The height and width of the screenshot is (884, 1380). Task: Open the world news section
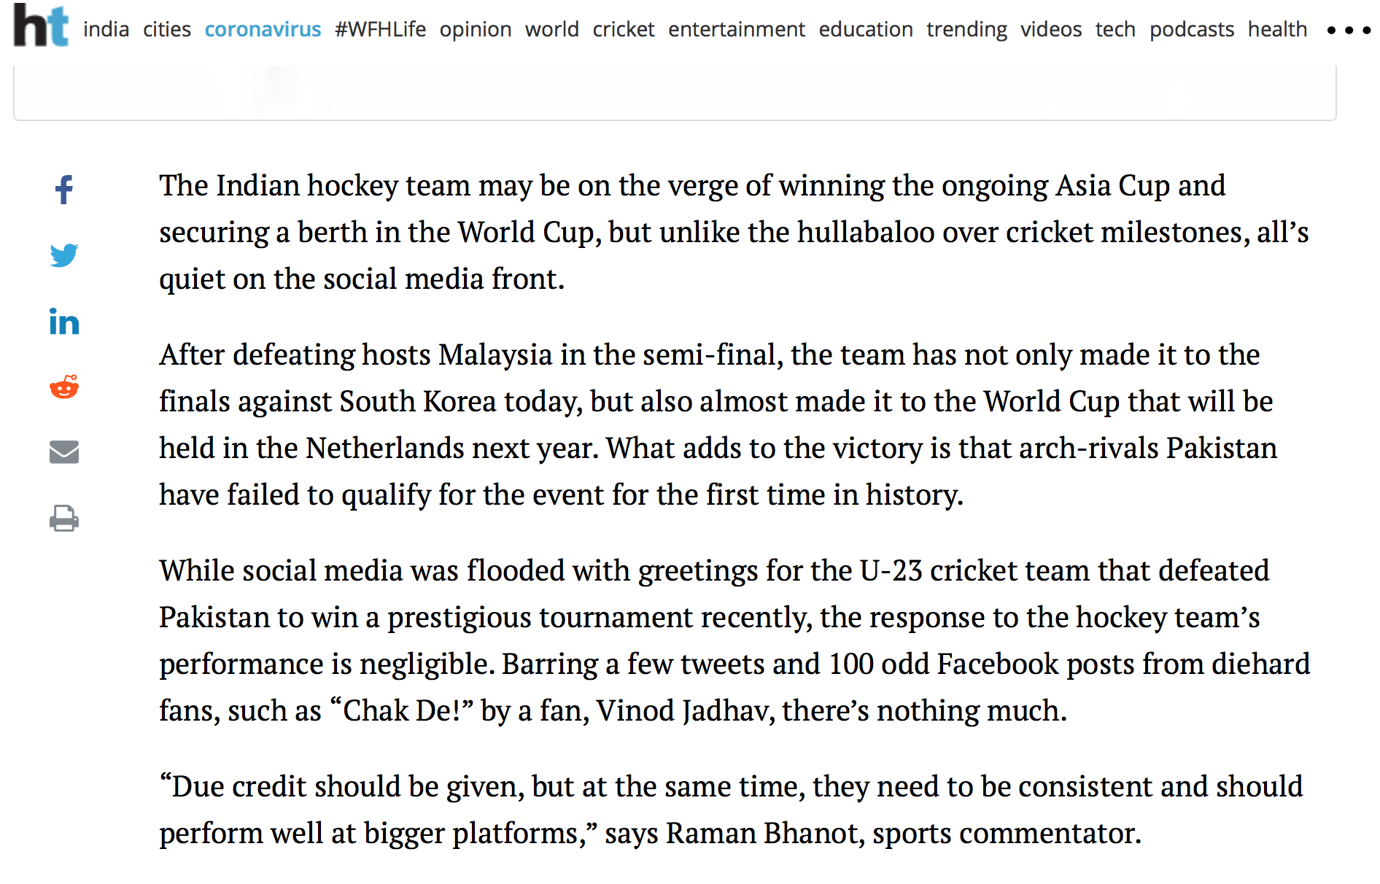[x=551, y=29]
